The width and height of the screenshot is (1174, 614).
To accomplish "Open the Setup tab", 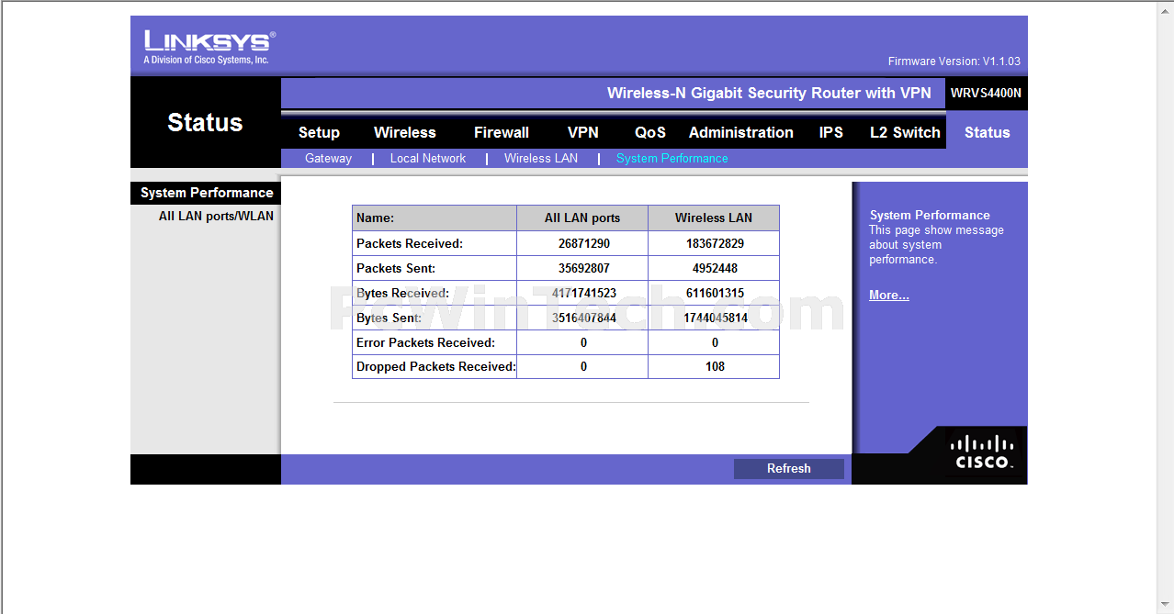I will click(x=319, y=132).
